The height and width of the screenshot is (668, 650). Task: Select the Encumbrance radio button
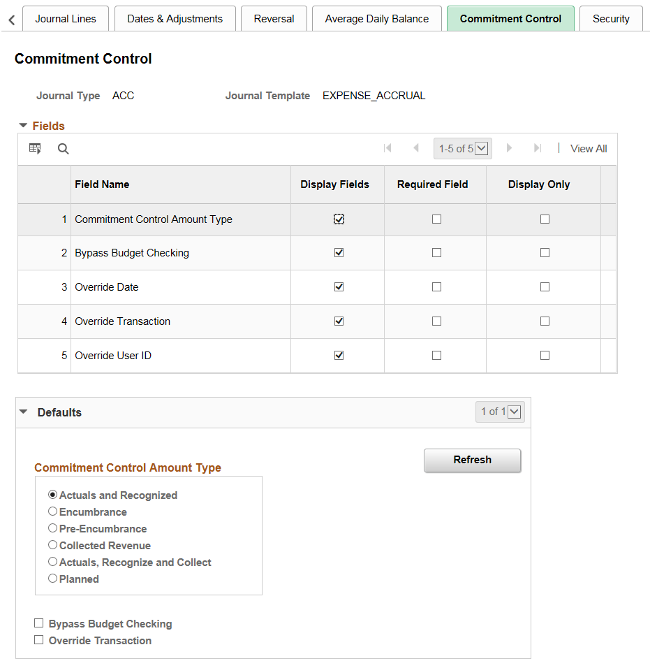[52, 511]
